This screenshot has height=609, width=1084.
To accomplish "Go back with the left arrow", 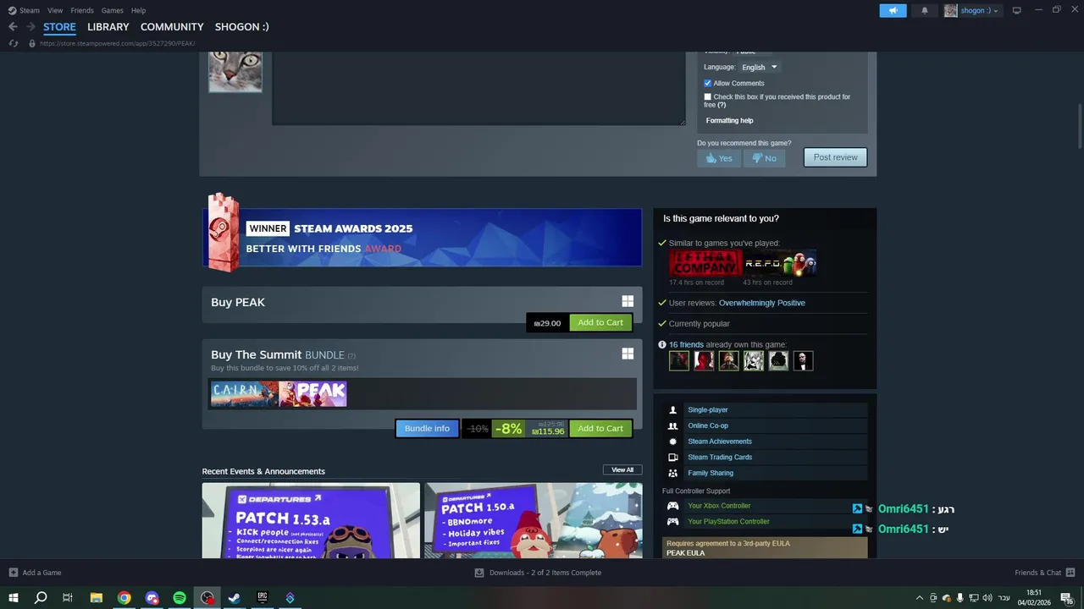I will coord(13,27).
